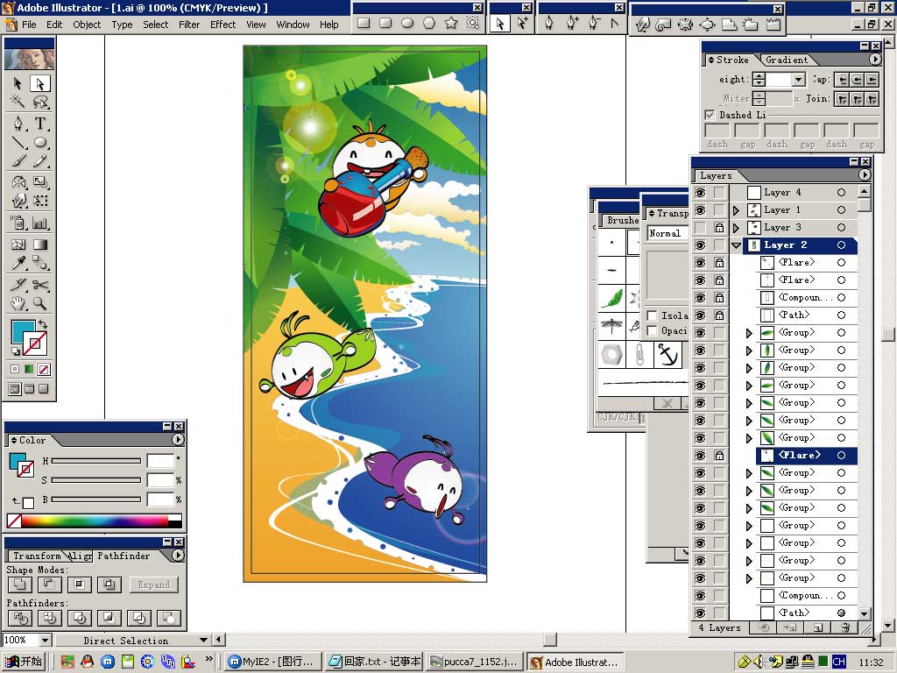
Task: Select the Lasso tool
Action: [x=40, y=102]
